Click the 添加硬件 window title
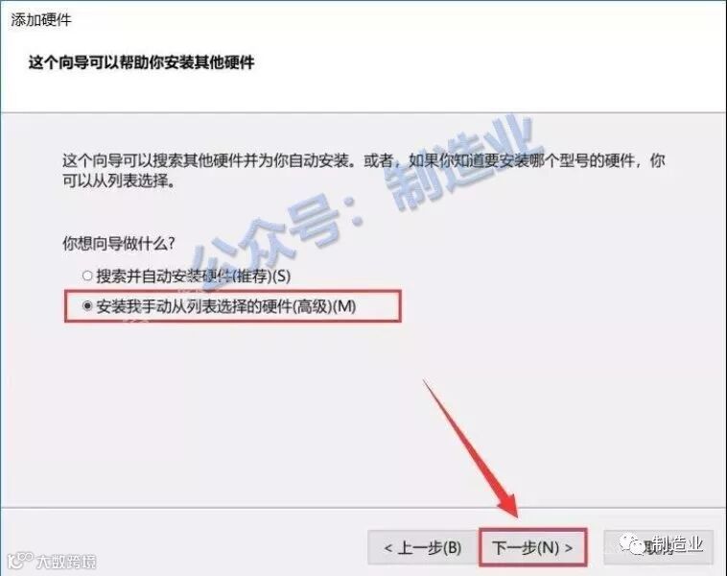The image size is (727, 576). tap(41, 20)
